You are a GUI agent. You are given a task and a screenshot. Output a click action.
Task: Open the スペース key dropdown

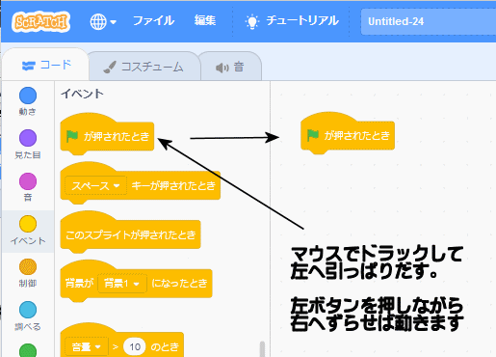click(96, 185)
